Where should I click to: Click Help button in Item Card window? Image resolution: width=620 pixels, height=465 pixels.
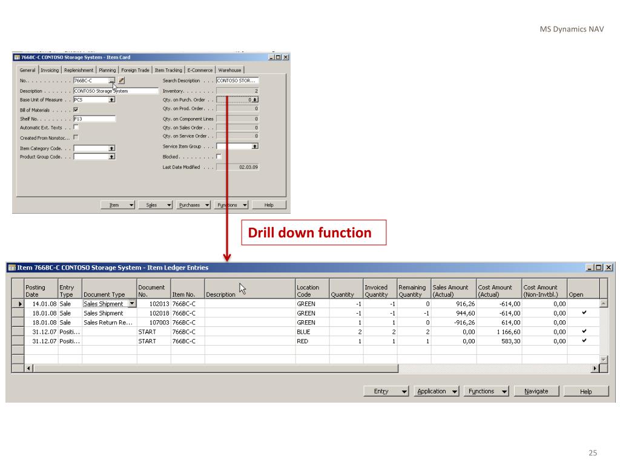pos(269,205)
